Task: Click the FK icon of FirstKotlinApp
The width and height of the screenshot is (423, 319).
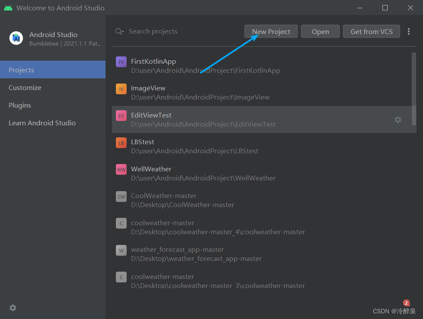Action: 121,62
